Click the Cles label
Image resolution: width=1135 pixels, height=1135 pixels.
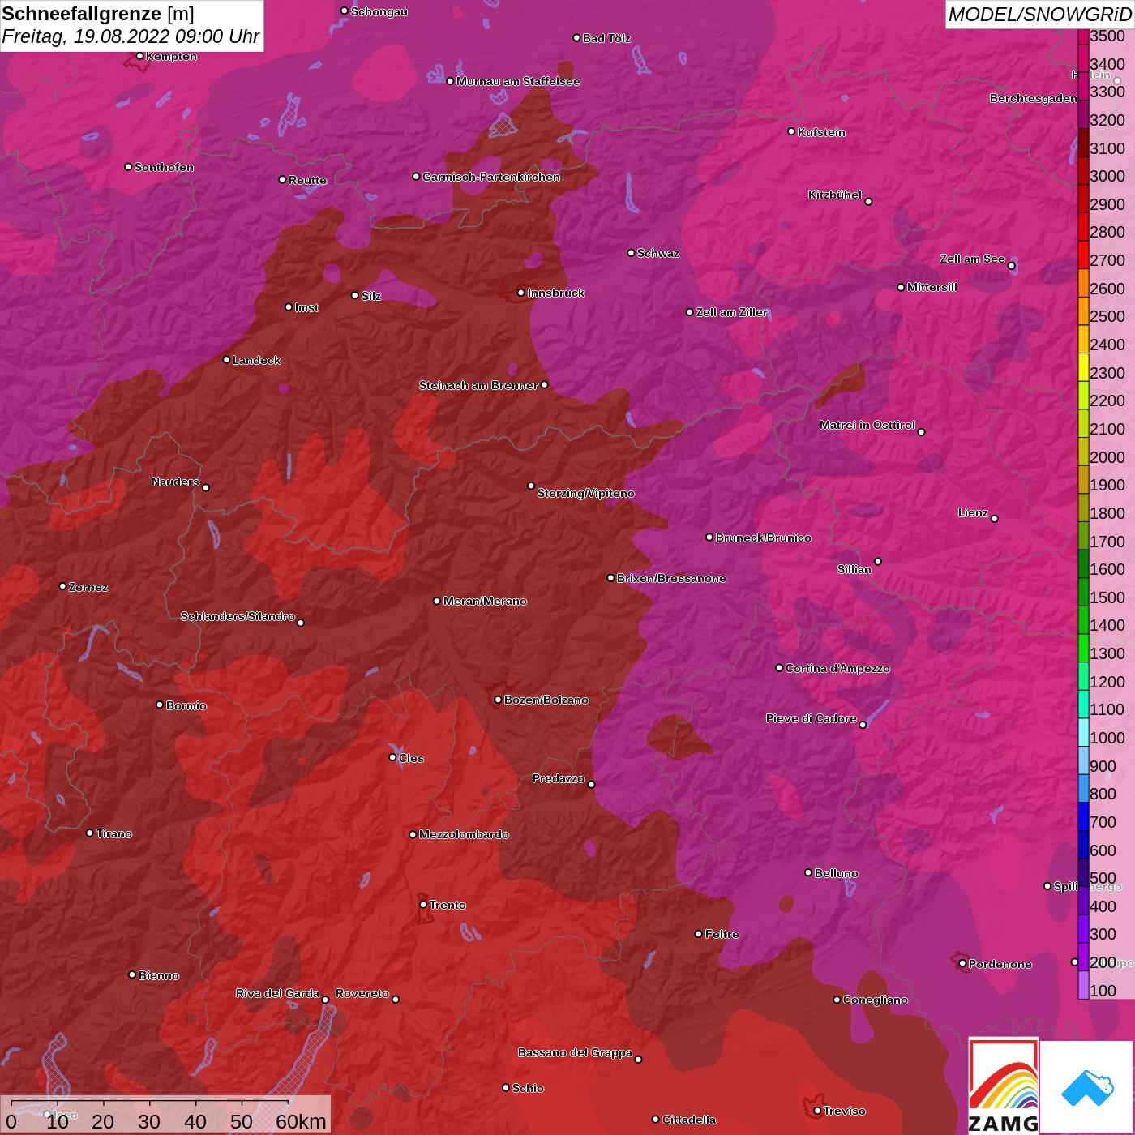coord(411,758)
